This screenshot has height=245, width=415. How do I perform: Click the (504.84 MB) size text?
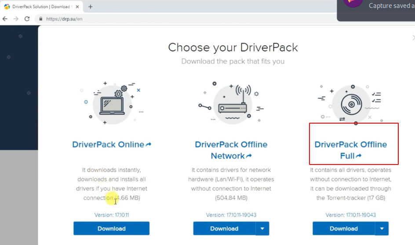[231, 198]
